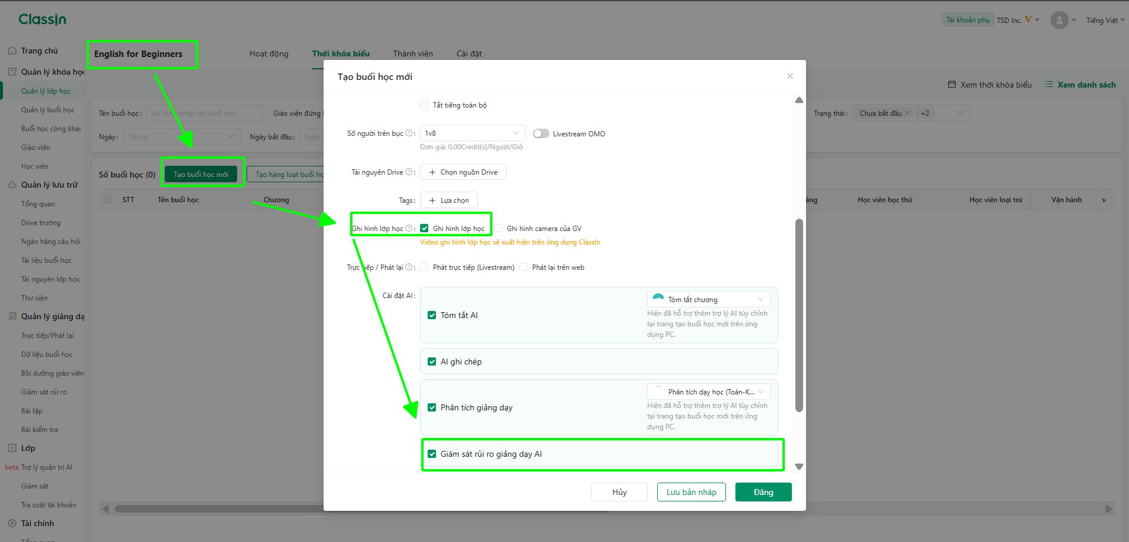Check the Tắt tiếng toàn bộ checkbox

click(424, 105)
